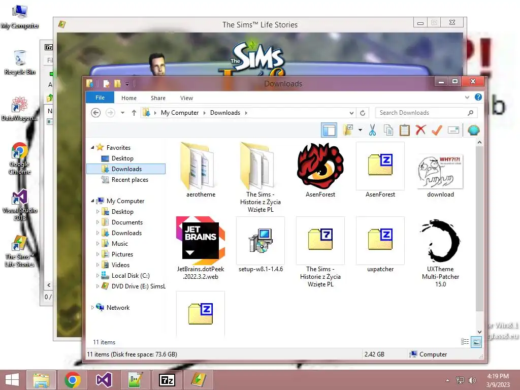Switch to the Share ribbon tab
520x390 pixels.
158,98
